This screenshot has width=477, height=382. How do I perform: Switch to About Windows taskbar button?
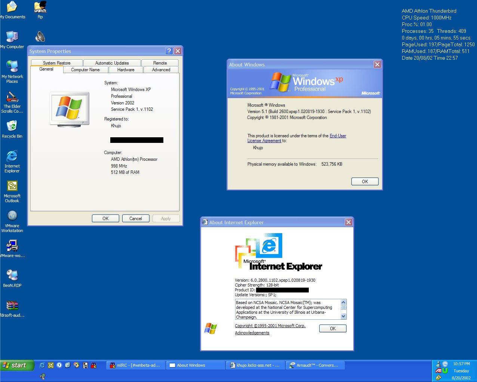[x=196, y=365]
